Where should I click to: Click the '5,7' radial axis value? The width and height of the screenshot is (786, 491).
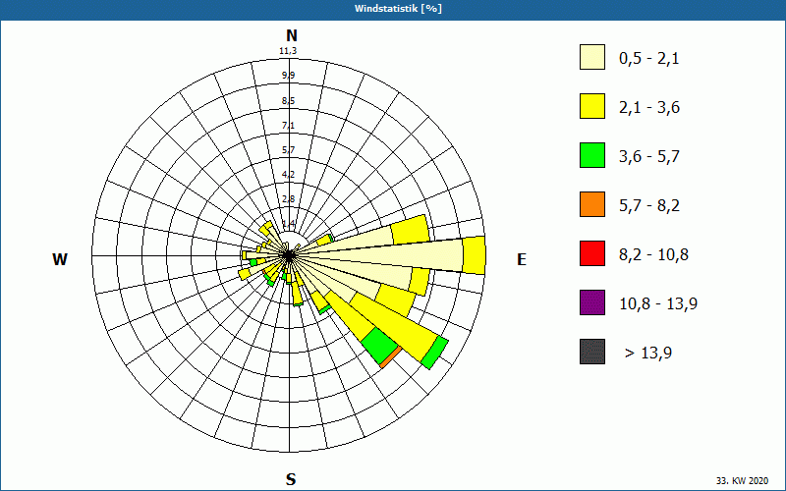[x=288, y=150]
